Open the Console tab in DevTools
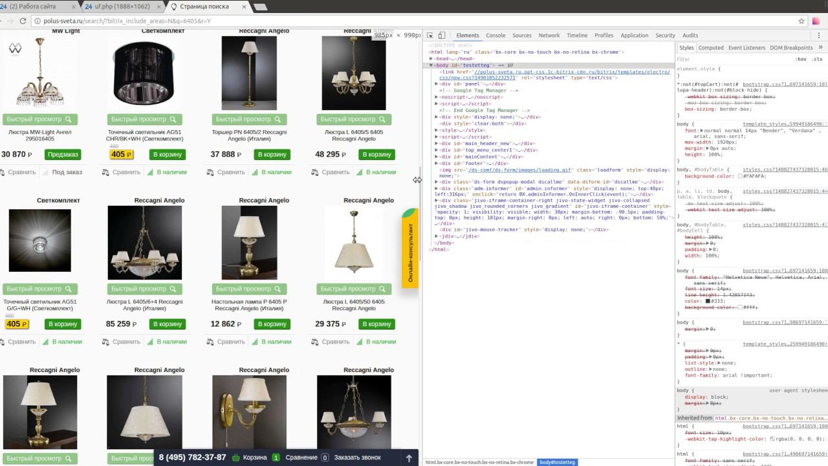Image resolution: width=828 pixels, height=466 pixels. (496, 36)
